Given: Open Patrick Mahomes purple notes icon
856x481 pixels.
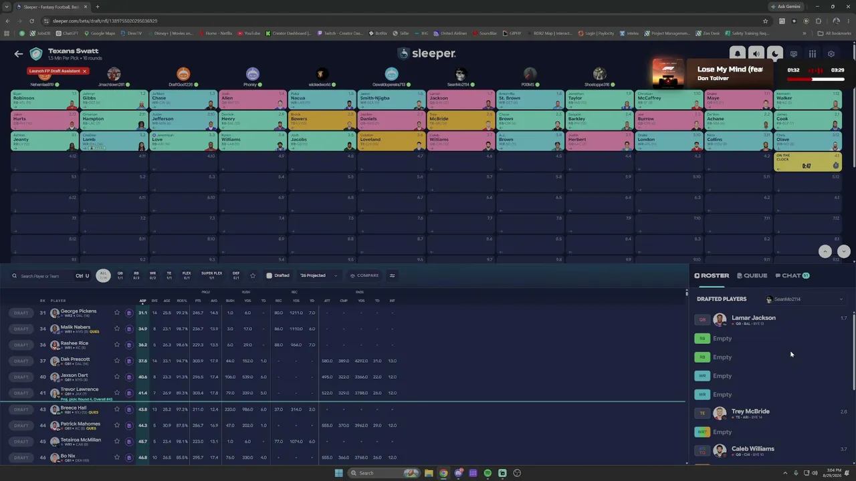Looking at the screenshot, I should [129, 425].
